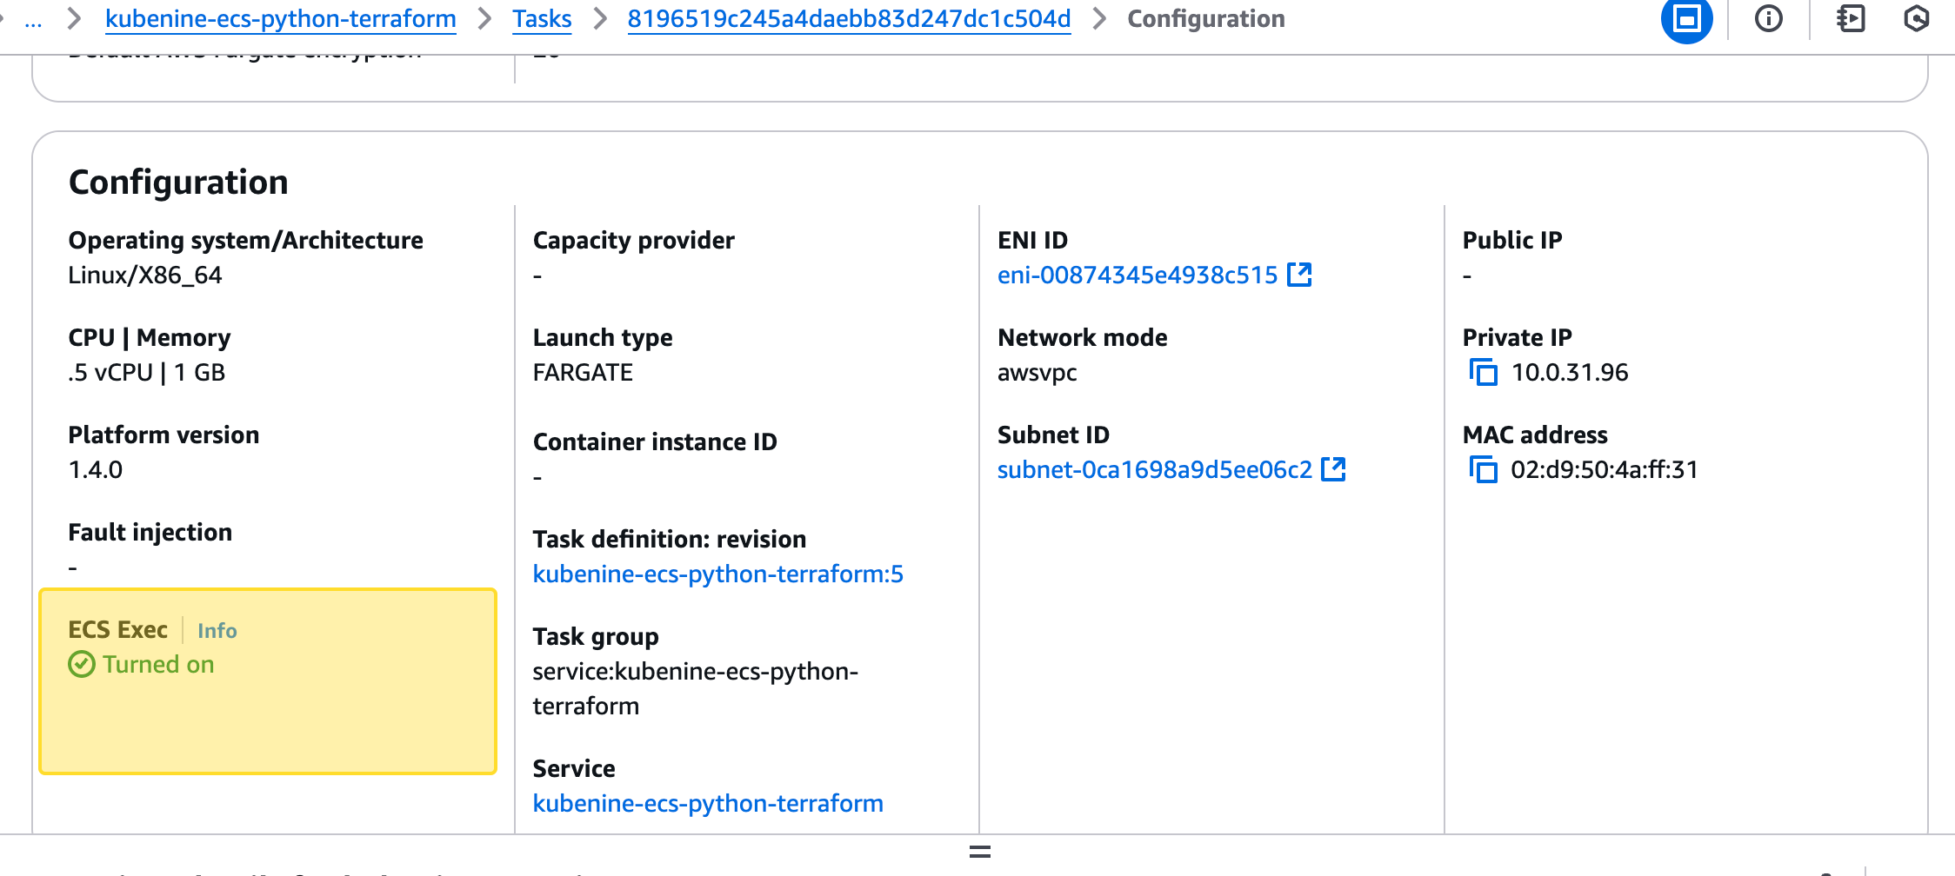
Task: Go to Tasks in the breadcrumb
Action: 542,19
